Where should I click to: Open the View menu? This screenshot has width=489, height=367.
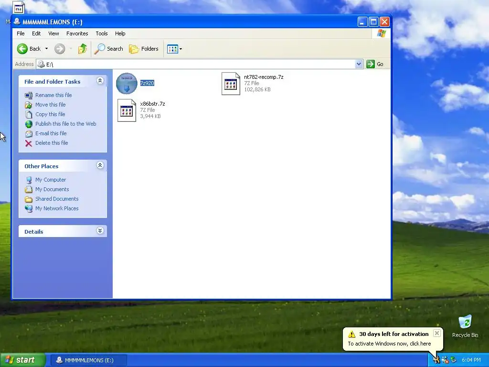(x=53, y=33)
